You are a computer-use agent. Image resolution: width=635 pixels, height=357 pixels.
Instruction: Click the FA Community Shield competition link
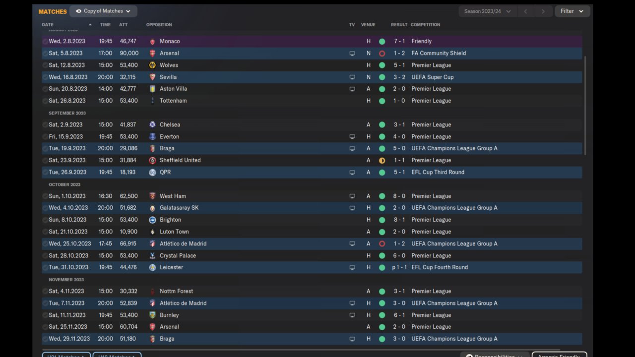[439, 53]
